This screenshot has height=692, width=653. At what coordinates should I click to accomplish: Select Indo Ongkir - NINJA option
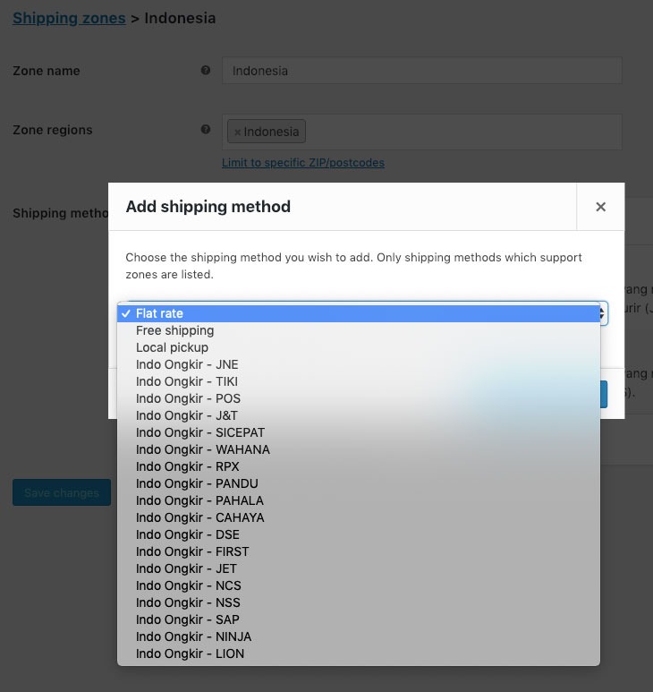coord(193,636)
